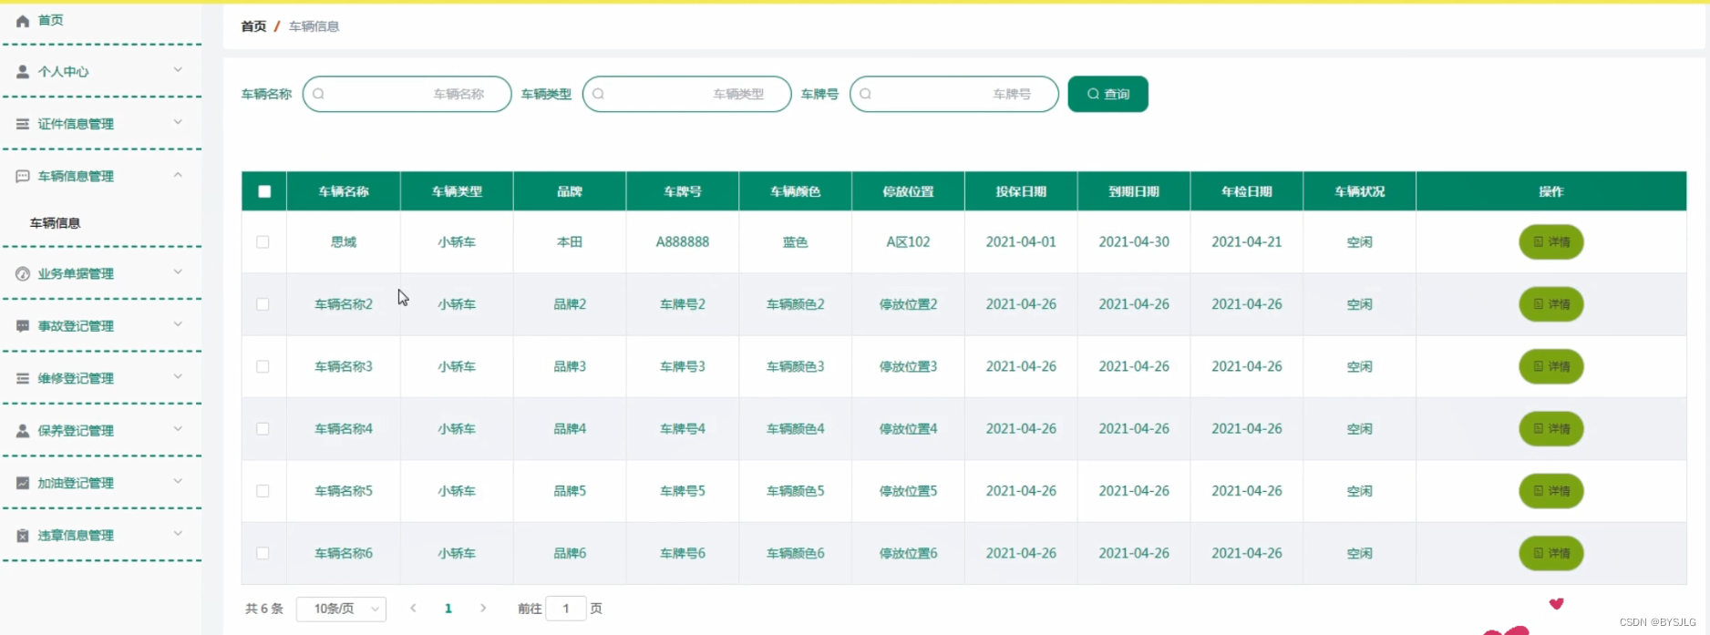Open the 业务单据管理 menu item
Viewport: 1710px width, 635px height.
(x=101, y=273)
